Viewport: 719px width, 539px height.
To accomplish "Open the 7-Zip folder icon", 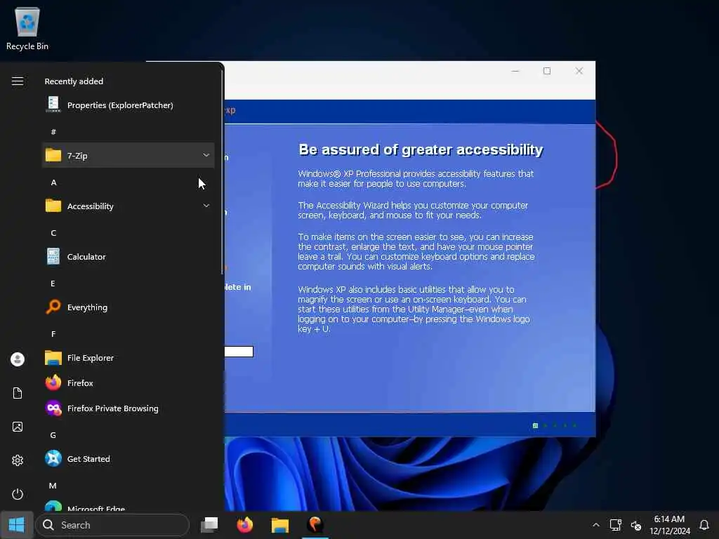I will [53, 155].
